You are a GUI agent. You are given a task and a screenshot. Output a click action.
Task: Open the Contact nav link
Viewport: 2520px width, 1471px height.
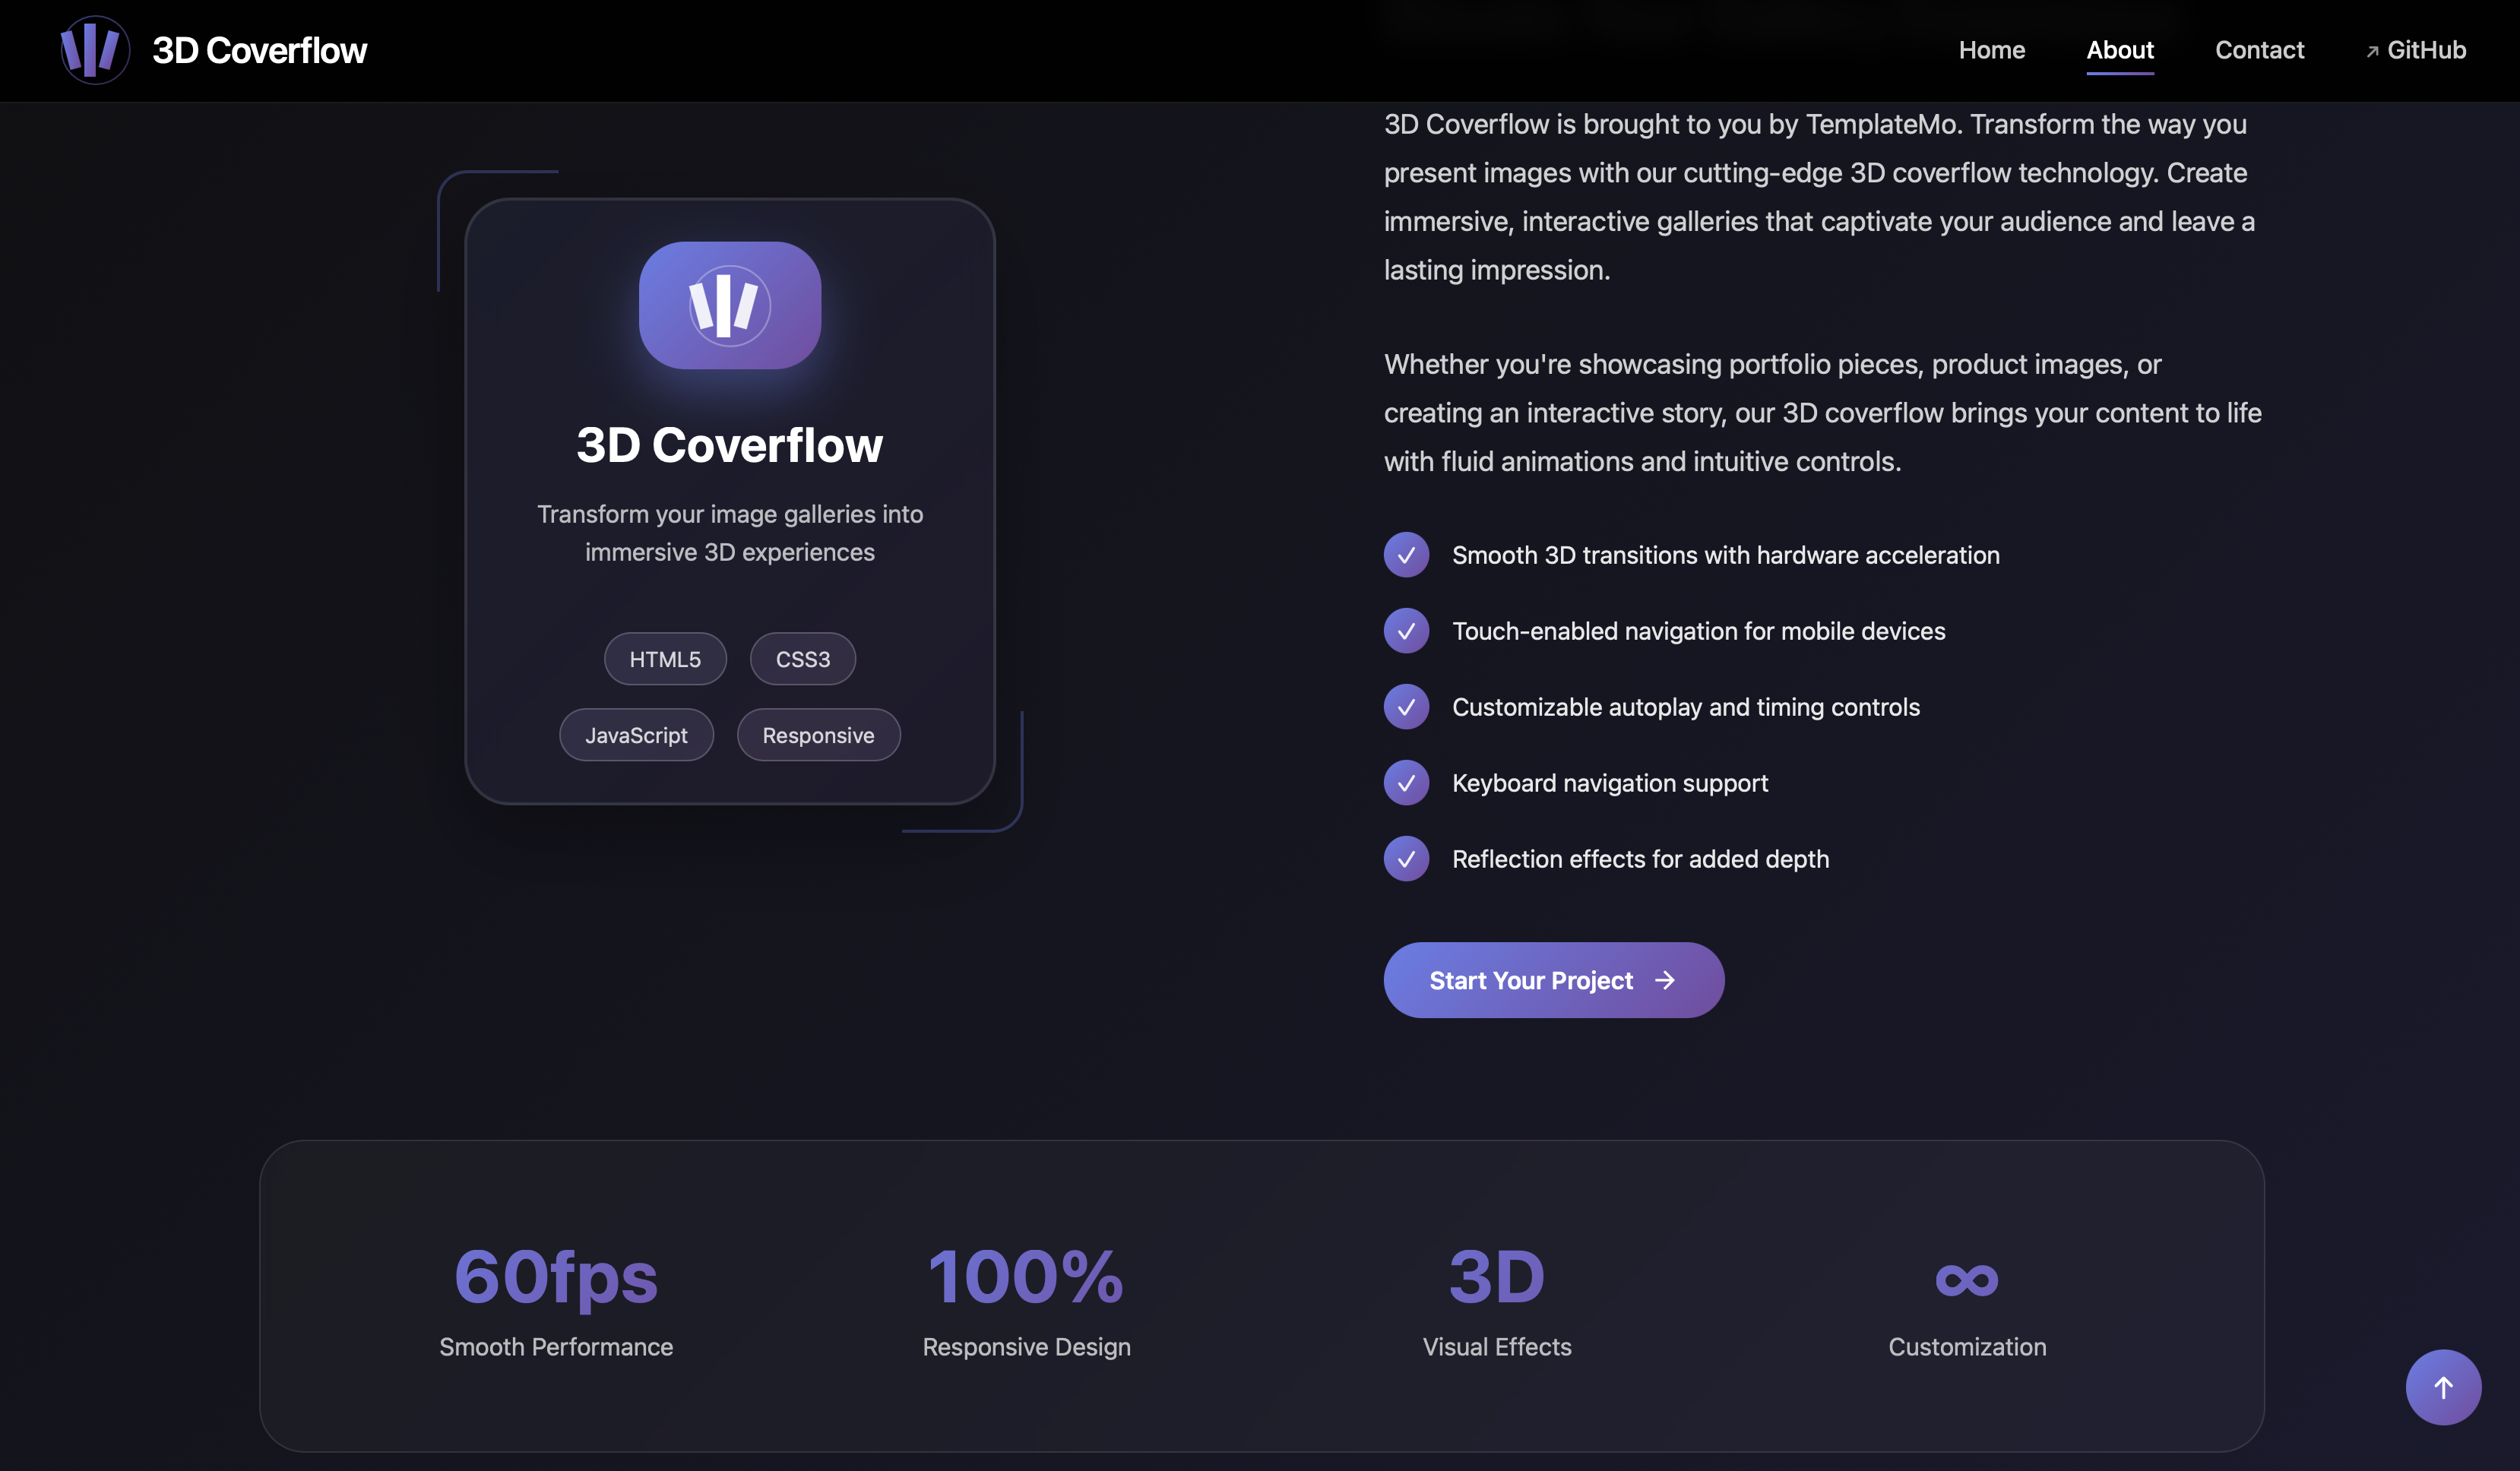tap(2259, 50)
